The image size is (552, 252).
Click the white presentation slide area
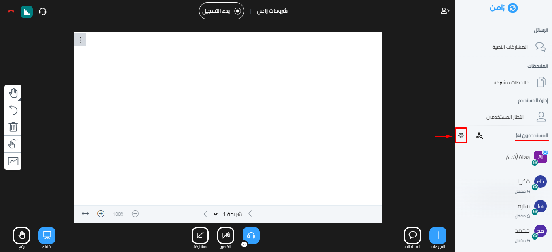click(x=228, y=119)
